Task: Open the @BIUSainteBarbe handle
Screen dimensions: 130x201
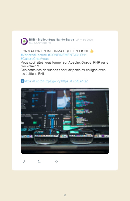Action: pos(40,43)
